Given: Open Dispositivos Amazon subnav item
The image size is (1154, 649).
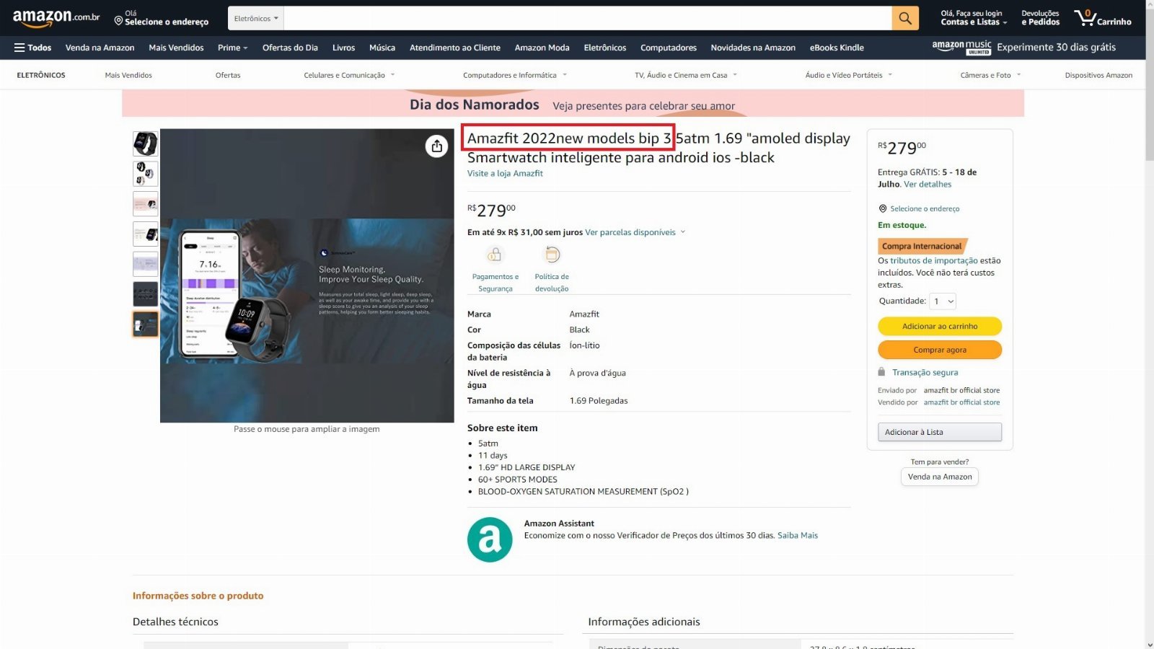Looking at the screenshot, I should coord(1098,75).
